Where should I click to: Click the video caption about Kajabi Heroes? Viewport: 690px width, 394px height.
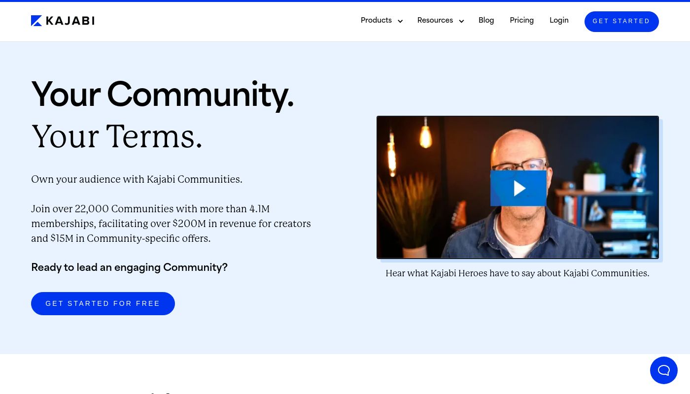click(517, 273)
